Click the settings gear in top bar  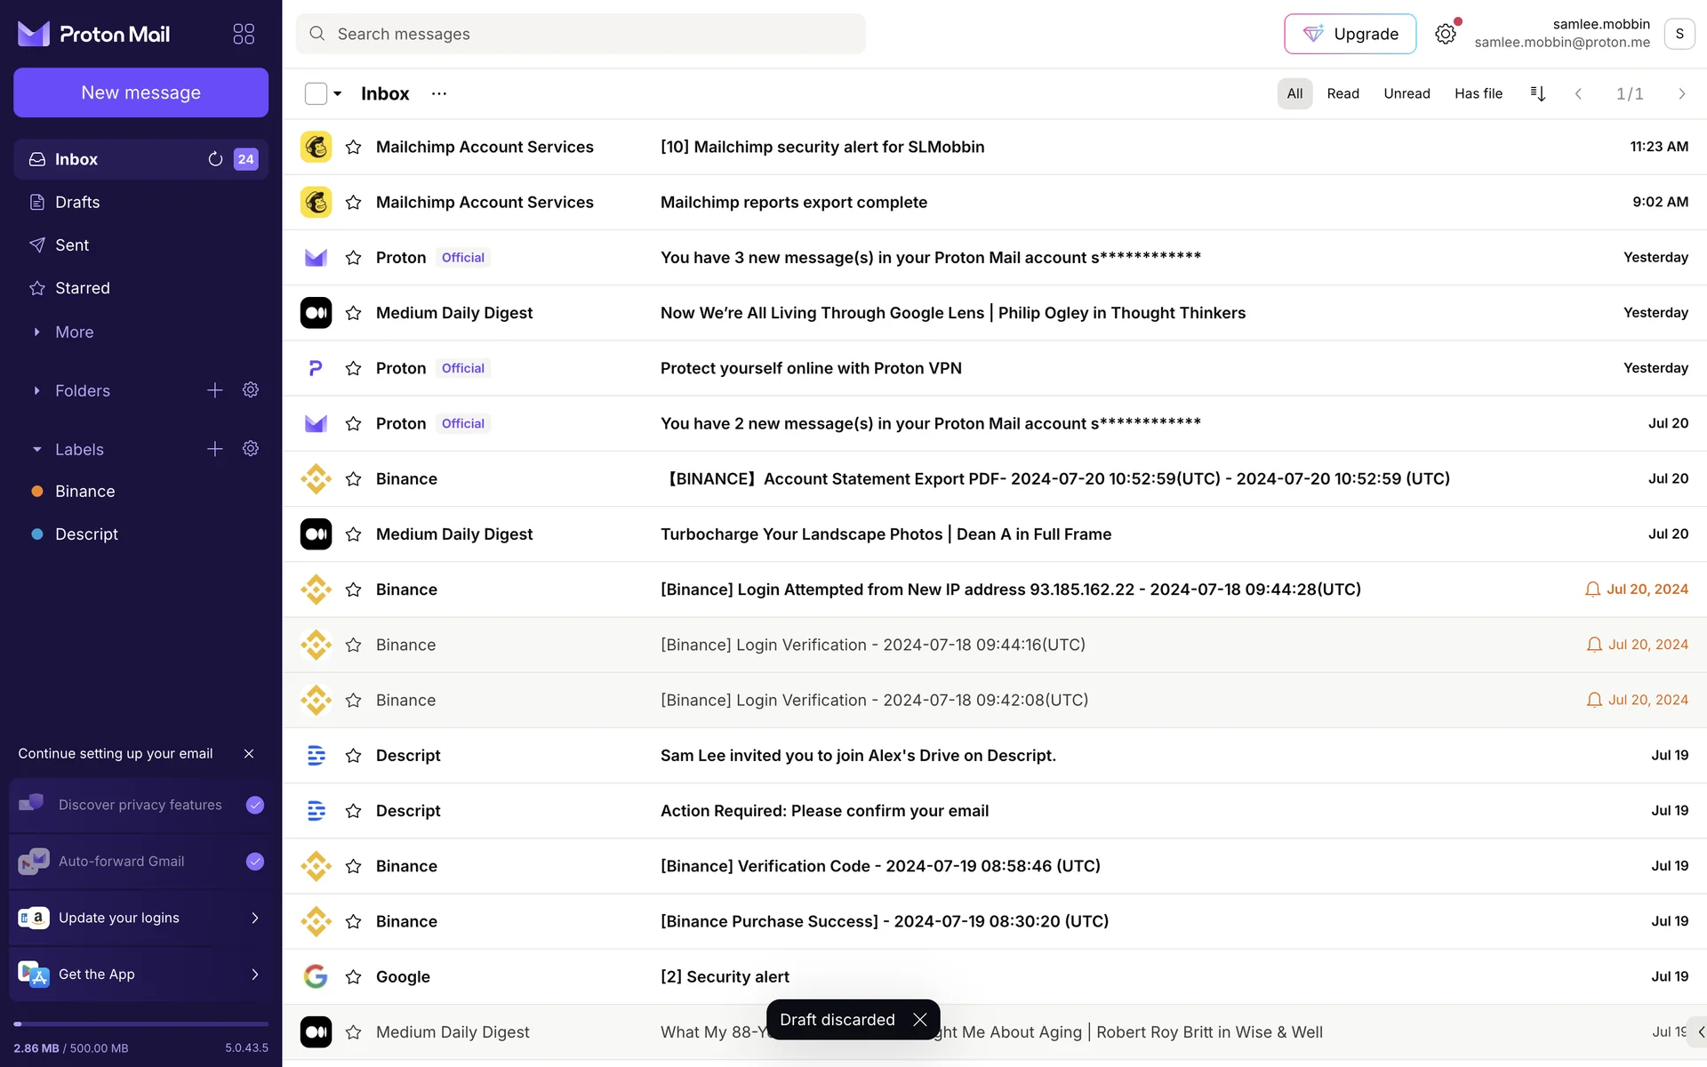pos(1445,34)
